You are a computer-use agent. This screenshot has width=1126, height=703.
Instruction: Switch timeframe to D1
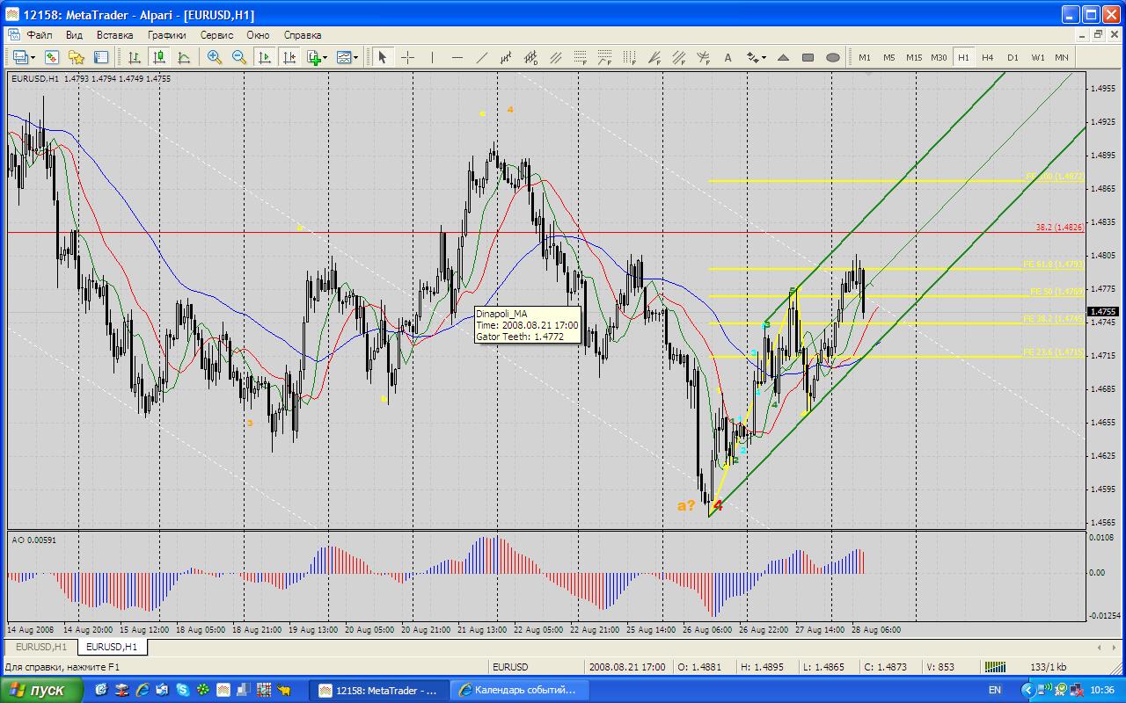1013,57
